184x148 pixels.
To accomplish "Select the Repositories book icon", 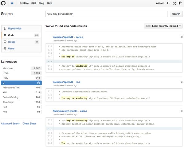I will 5,28.
